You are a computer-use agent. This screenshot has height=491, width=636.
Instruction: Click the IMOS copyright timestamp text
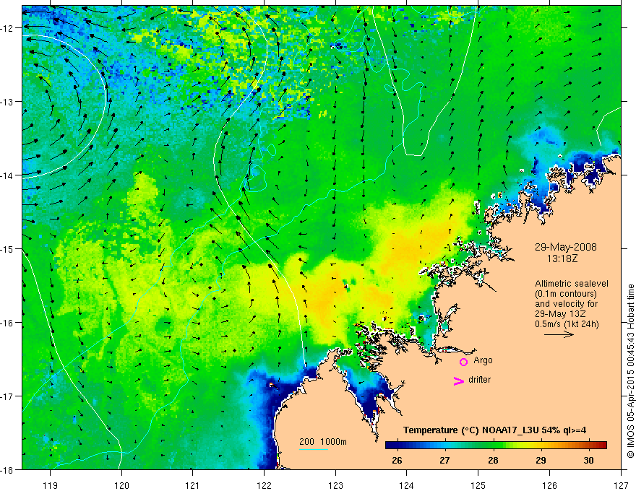[630, 371]
